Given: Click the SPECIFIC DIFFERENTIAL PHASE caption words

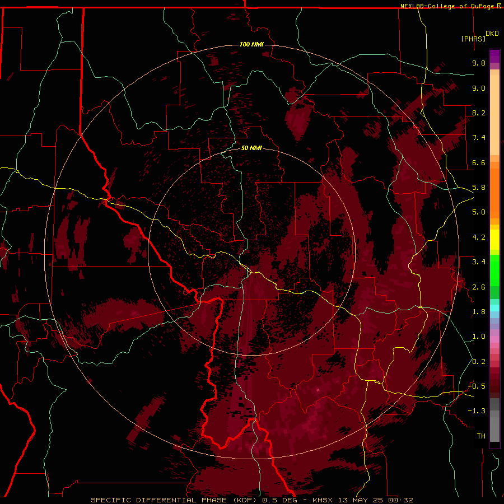Looking at the screenshot, I should coord(159,500).
